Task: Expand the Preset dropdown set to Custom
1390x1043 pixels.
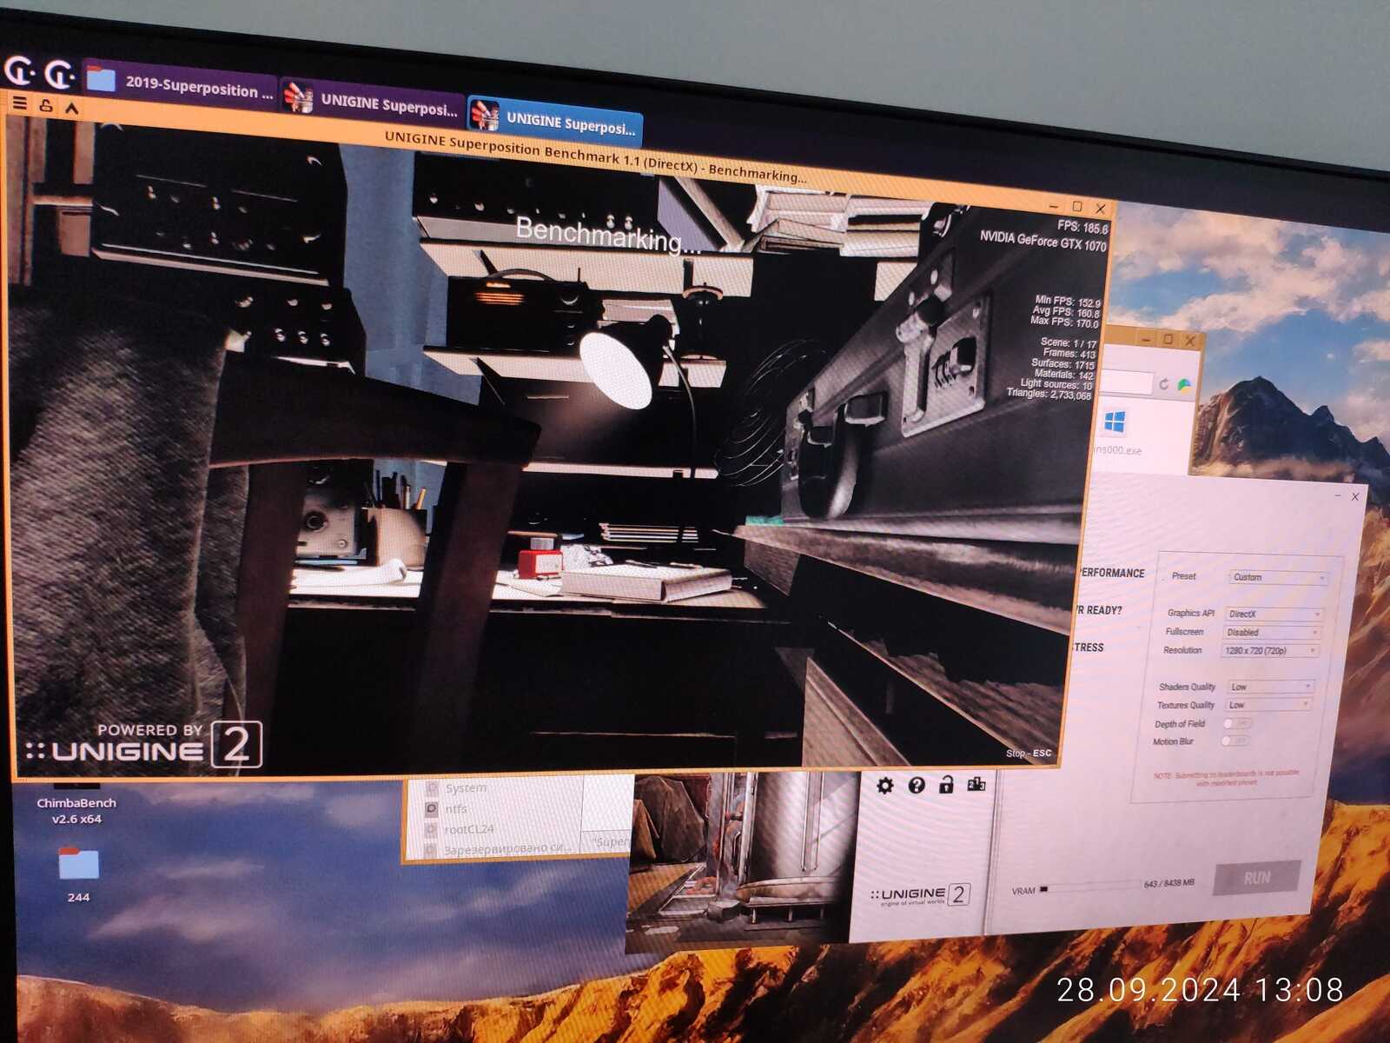Action: click(x=1278, y=577)
